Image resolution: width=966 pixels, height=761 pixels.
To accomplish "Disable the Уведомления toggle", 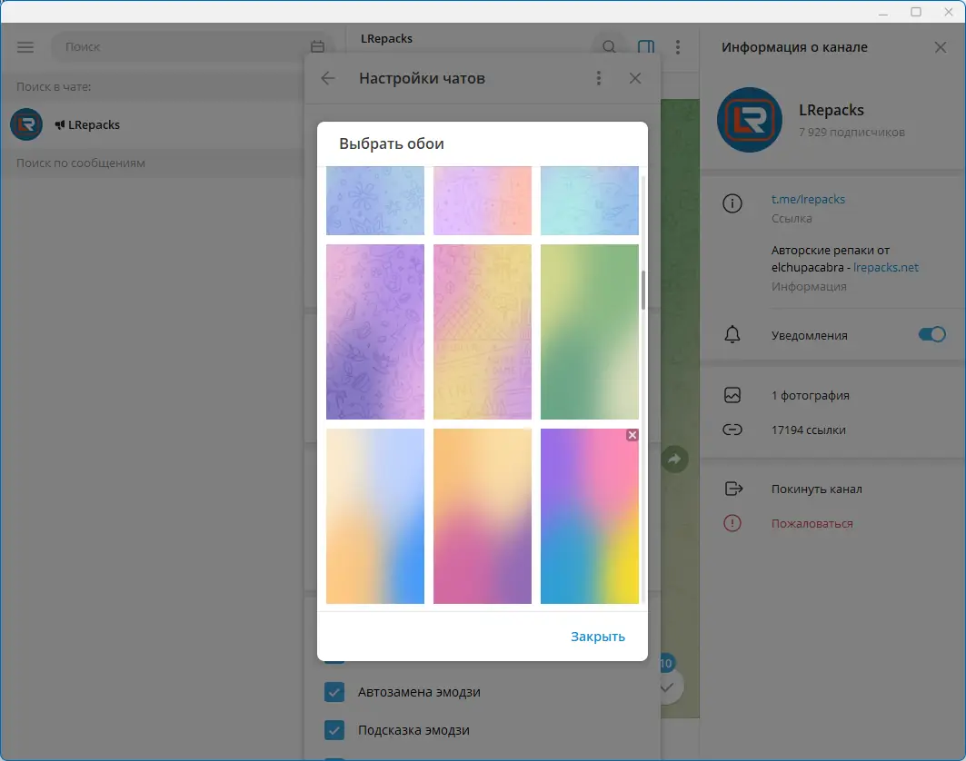I will 931,334.
